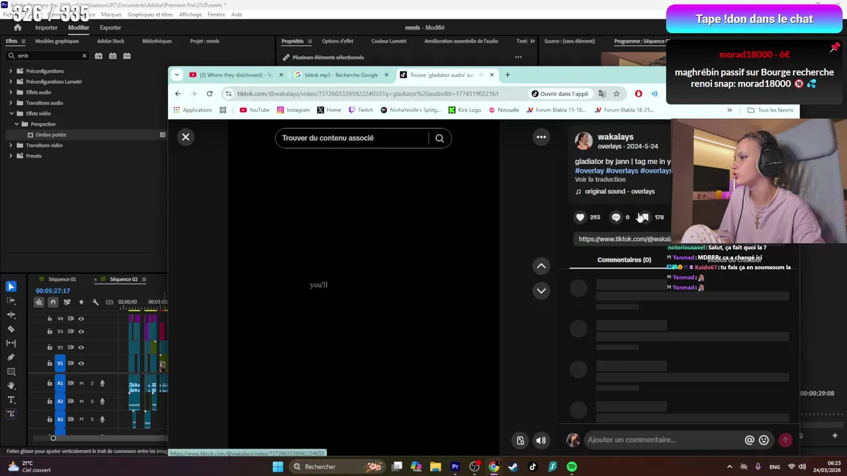Click the YUV effects filter icon

(127, 56)
